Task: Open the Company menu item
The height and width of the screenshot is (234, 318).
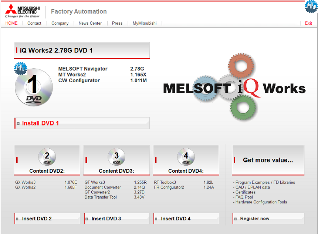Action: pos(60,23)
